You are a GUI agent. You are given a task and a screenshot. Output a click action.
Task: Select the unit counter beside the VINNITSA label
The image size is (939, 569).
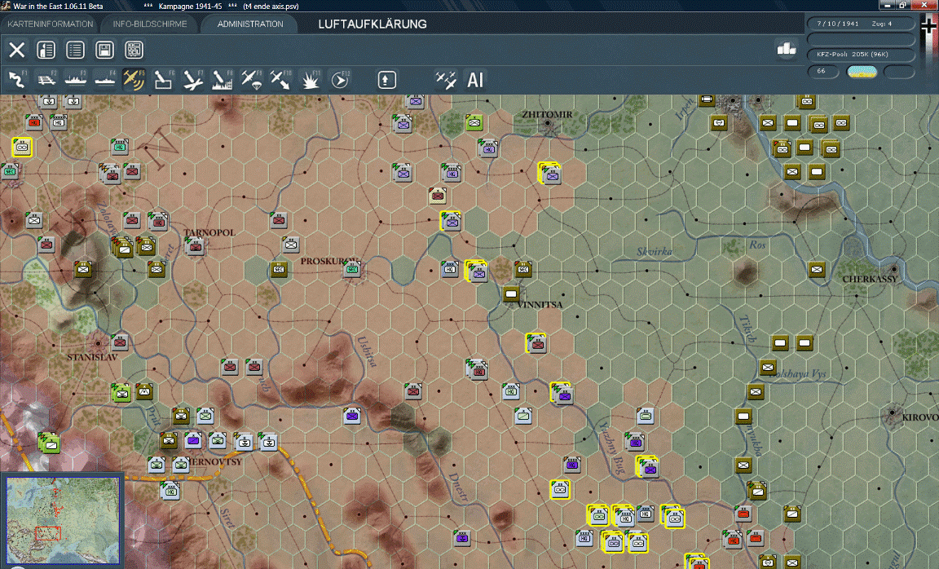click(x=511, y=294)
